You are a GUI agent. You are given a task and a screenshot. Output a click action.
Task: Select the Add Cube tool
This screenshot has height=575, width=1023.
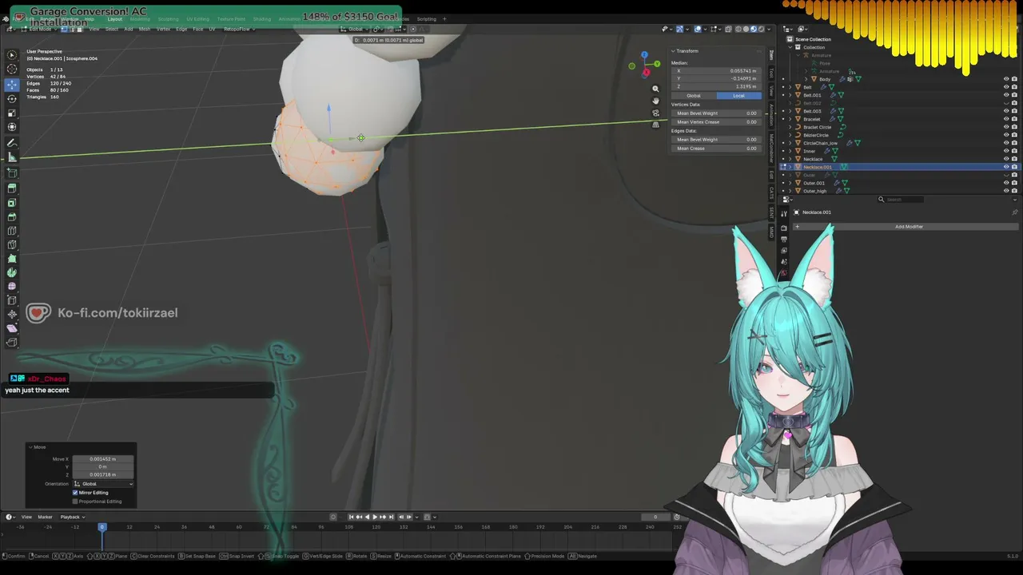[x=12, y=172]
